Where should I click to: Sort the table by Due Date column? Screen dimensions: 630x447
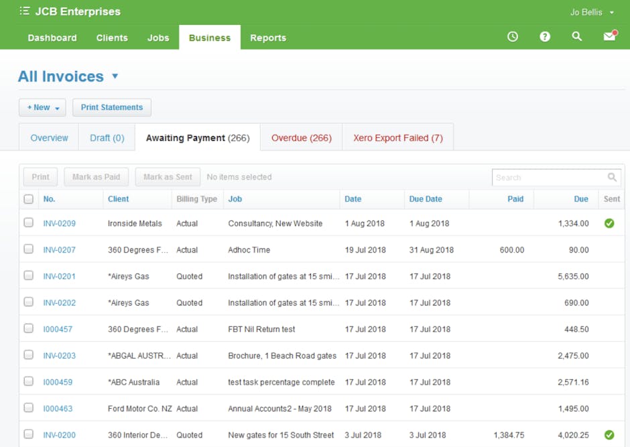426,199
